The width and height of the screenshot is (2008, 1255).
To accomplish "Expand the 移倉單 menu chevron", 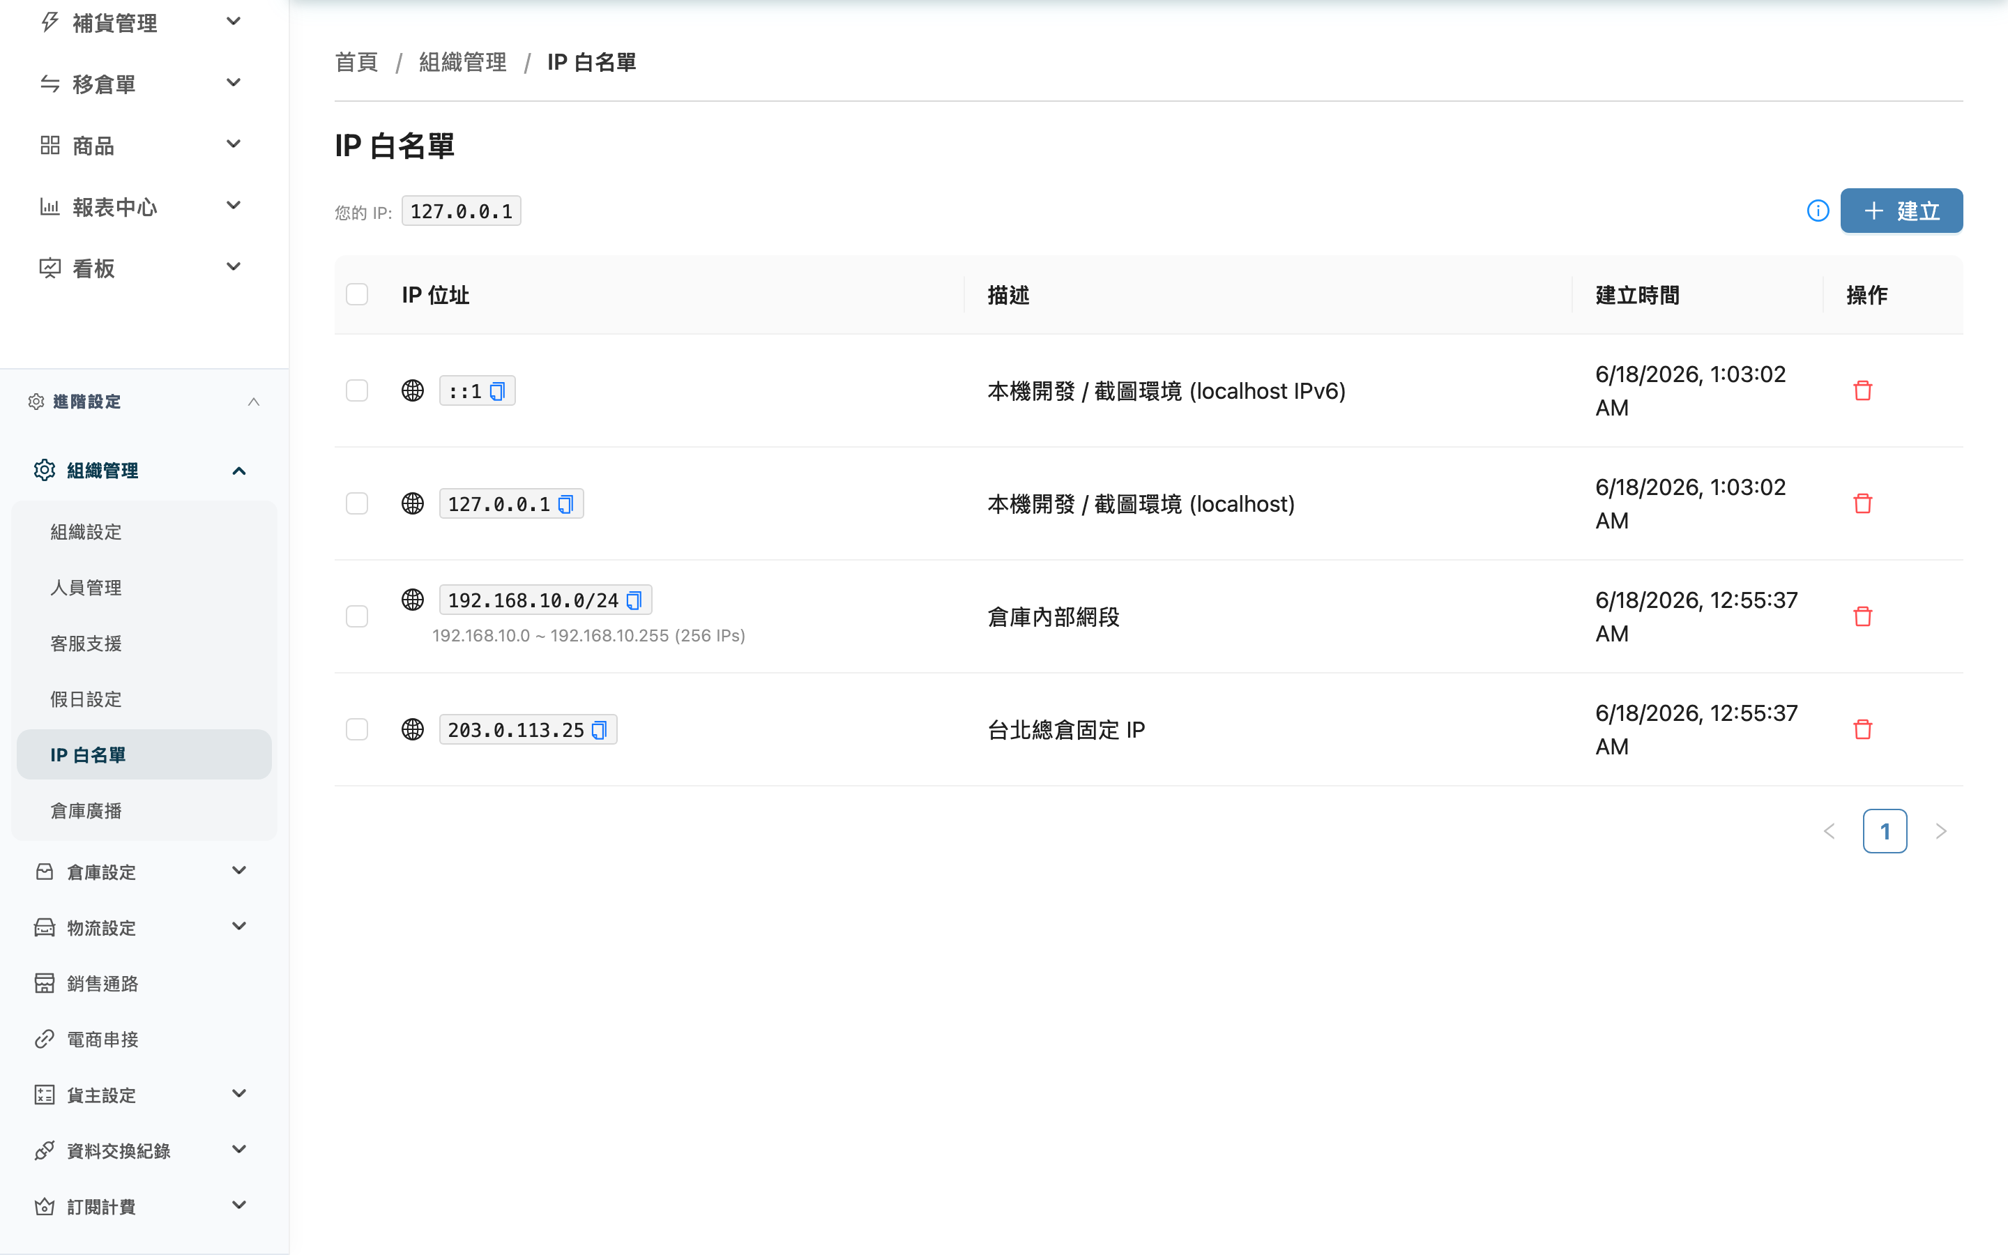I will 234,82.
